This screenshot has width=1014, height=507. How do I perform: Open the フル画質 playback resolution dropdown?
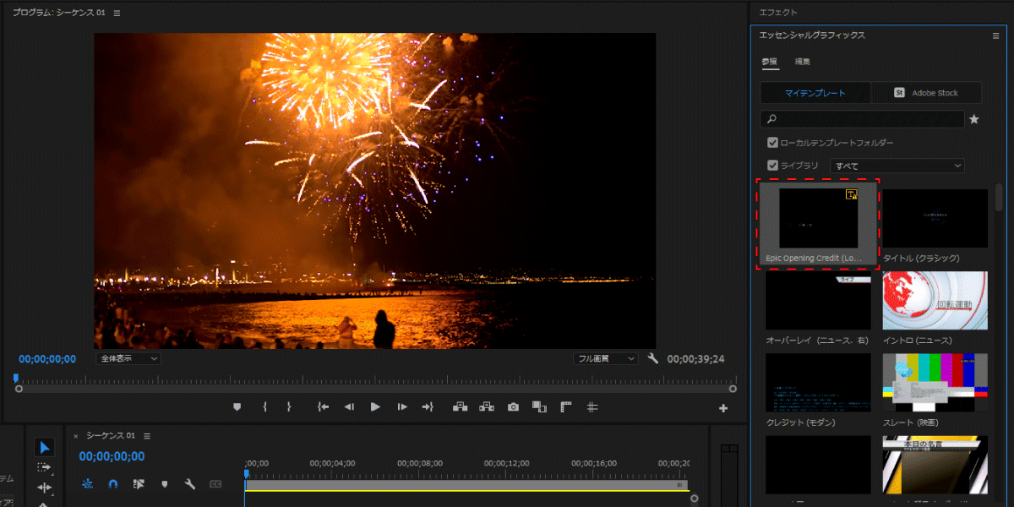pos(605,358)
